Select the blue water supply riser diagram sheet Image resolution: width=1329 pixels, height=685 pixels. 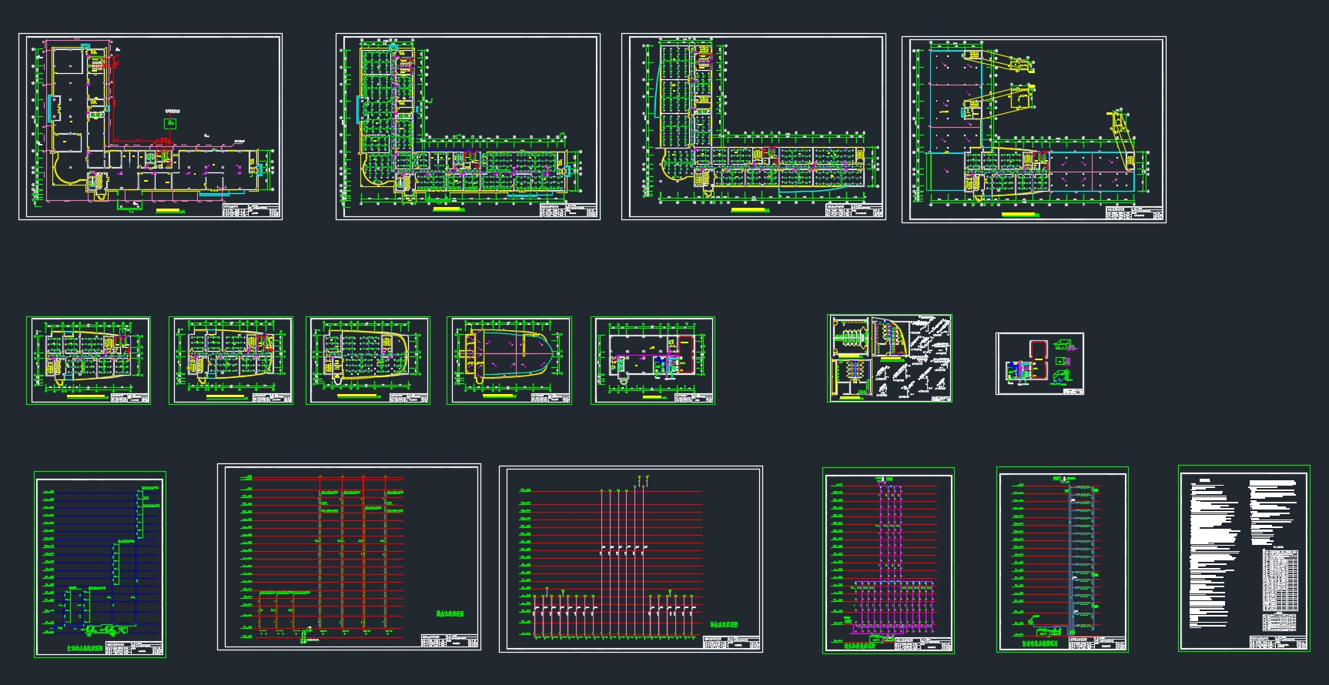coord(100,564)
